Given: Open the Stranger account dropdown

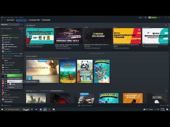Looking at the screenshot, I should [x=153, y=17].
